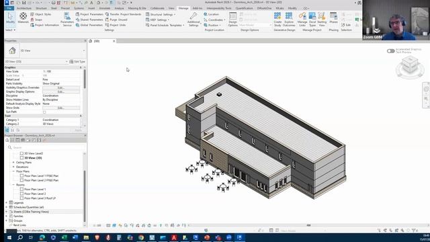
Task: Expand Schedules/Quantities node
Action: 7,207
